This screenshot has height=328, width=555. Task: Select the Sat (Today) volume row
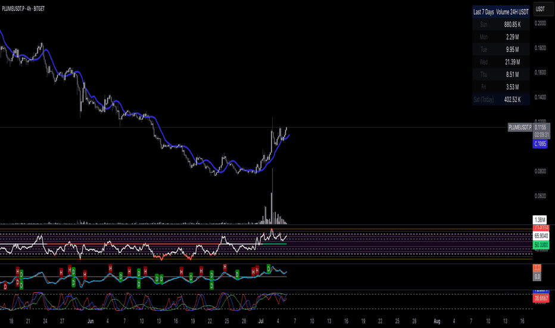click(501, 100)
